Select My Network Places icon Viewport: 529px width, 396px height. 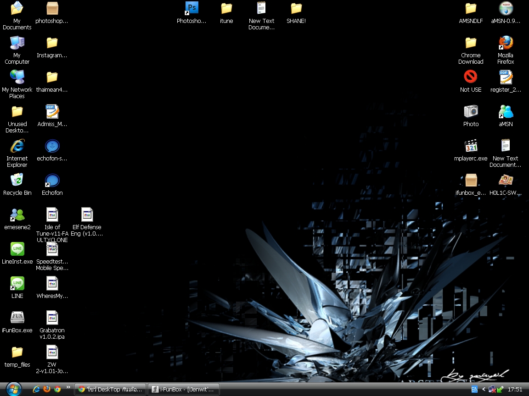17,77
